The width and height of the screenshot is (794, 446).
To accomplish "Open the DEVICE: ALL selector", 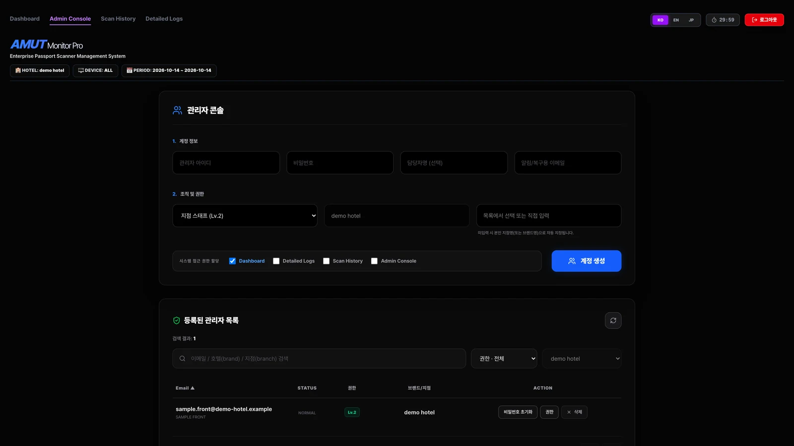I will 95,70.
